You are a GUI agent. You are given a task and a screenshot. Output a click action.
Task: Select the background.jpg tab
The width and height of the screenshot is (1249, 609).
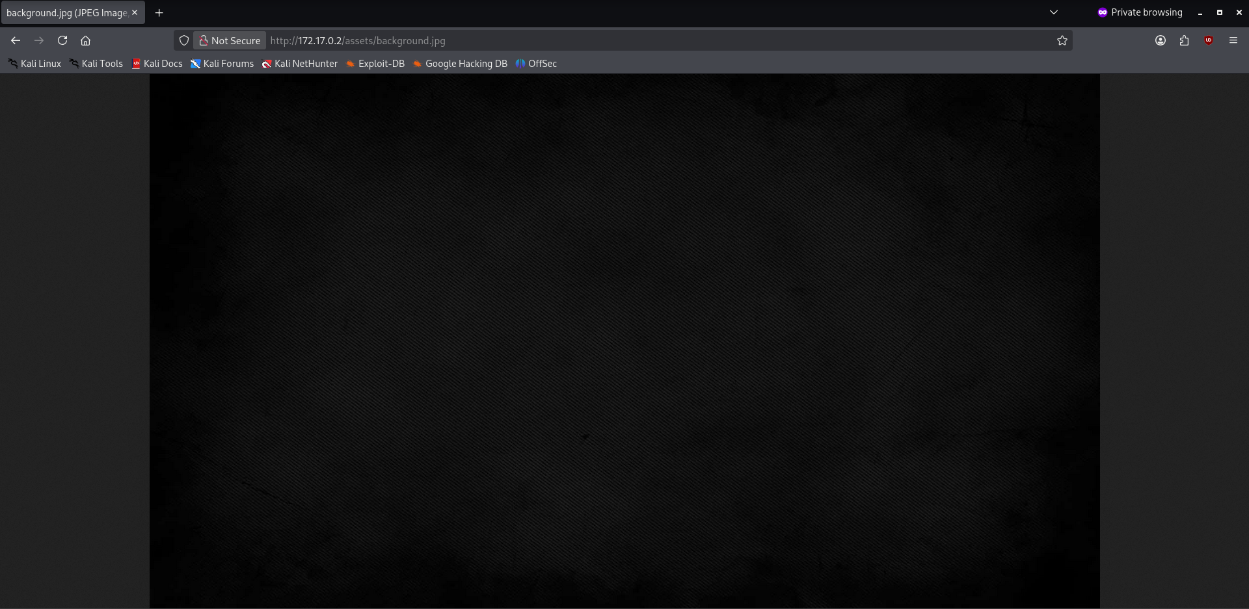click(72, 12)
